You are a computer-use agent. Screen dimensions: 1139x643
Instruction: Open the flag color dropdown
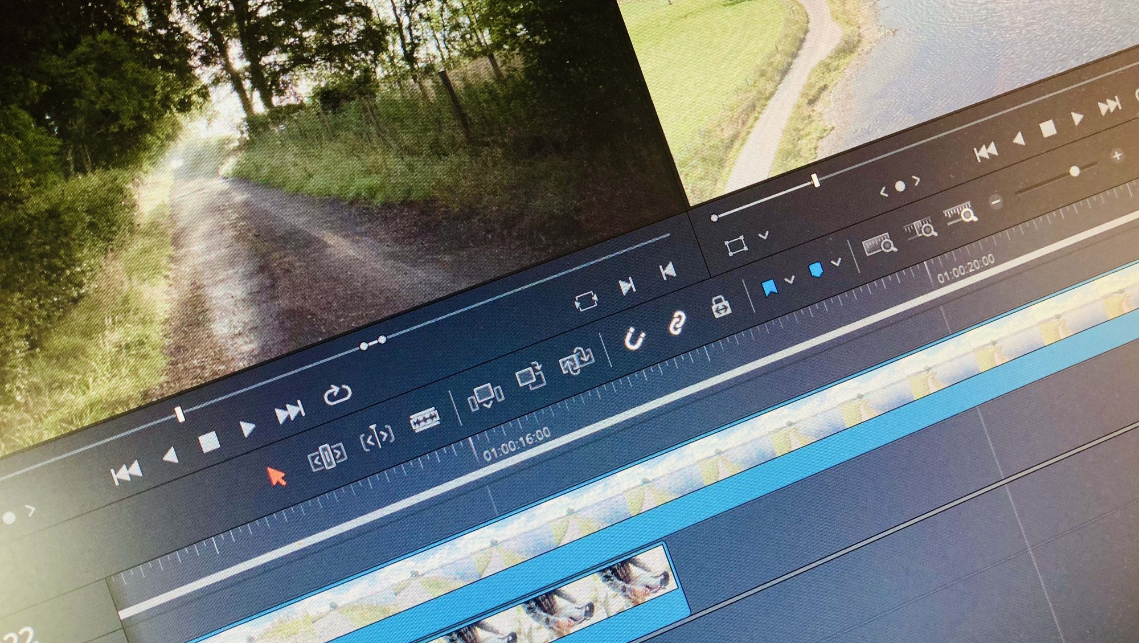point(789,280)
